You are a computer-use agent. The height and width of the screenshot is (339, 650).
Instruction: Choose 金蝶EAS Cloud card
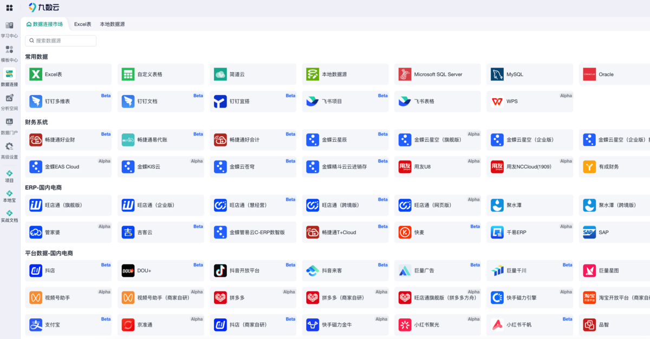tap(69, 167)
